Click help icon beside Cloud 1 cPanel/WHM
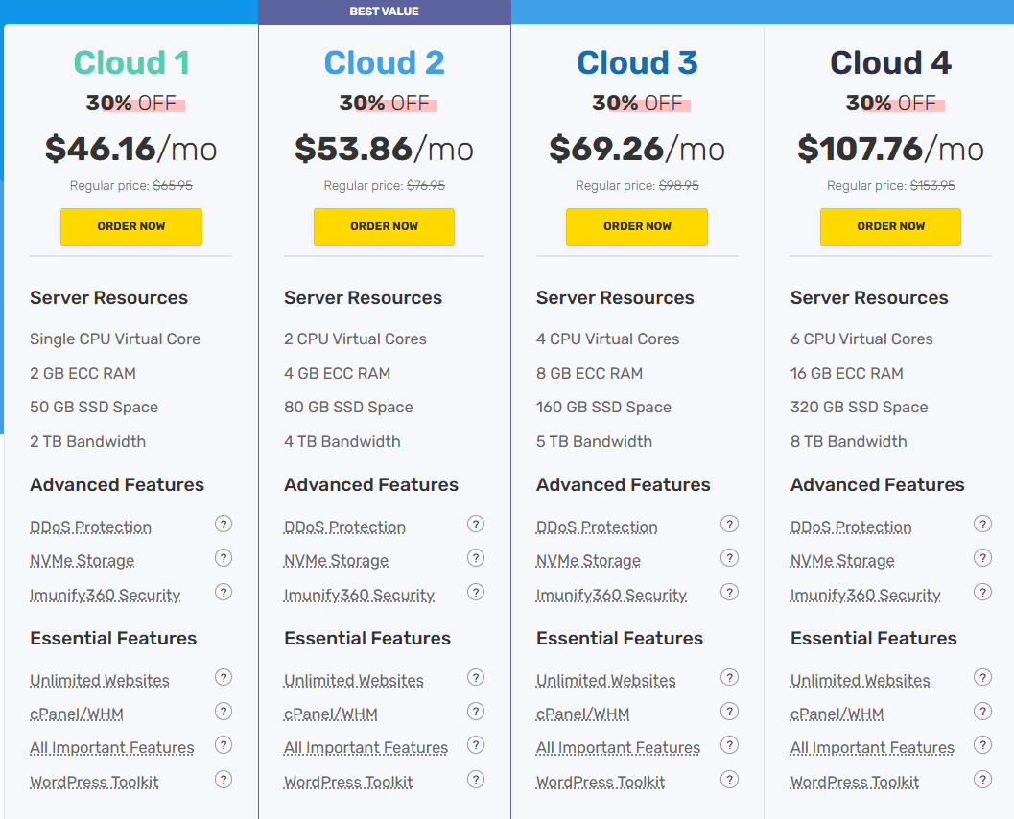The width and height of the screenshot is (1014, 819). pyautogui.click(x=224, y=712)
